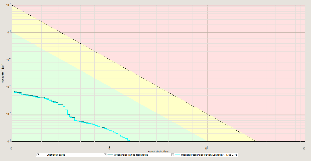Disable the Hoogste groepsrisico per km checkbox
Viewport: 311px width, 161px height.
coord(172,155)
